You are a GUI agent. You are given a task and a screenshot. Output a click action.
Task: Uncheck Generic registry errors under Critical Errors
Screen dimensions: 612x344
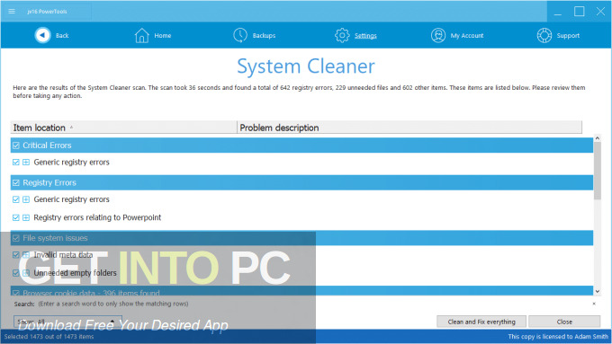(x=16, y=162)
